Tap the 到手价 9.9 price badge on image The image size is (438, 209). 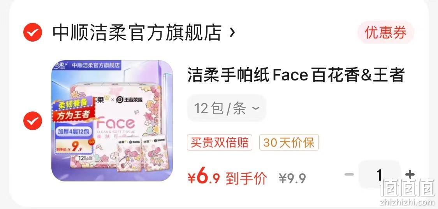tap(74, 146)
